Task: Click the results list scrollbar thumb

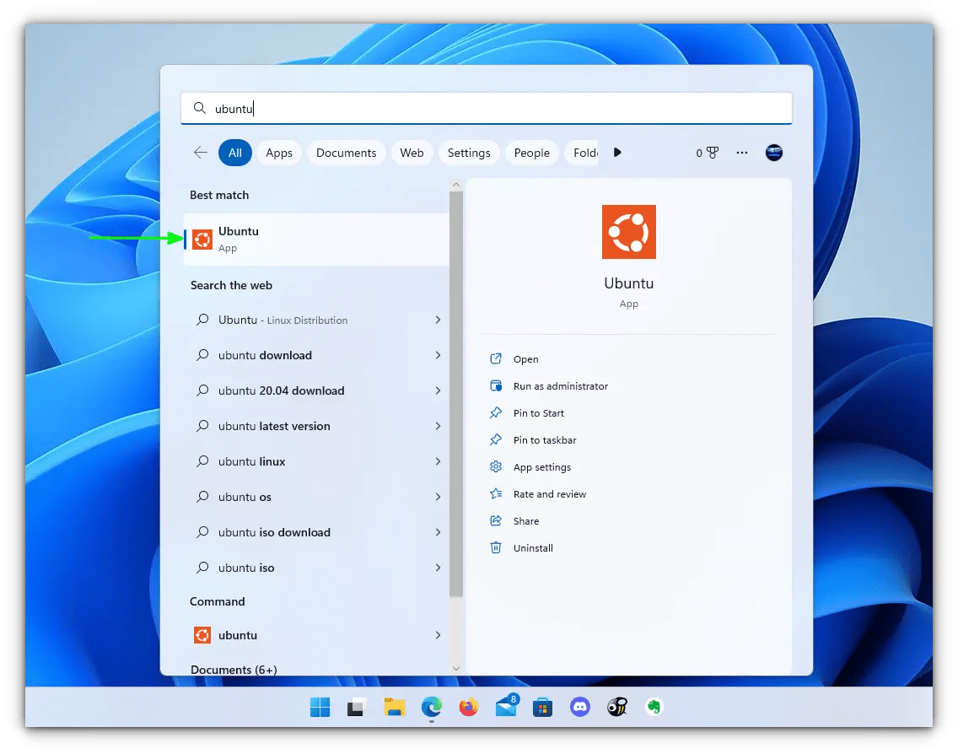Action: point(455,395)
